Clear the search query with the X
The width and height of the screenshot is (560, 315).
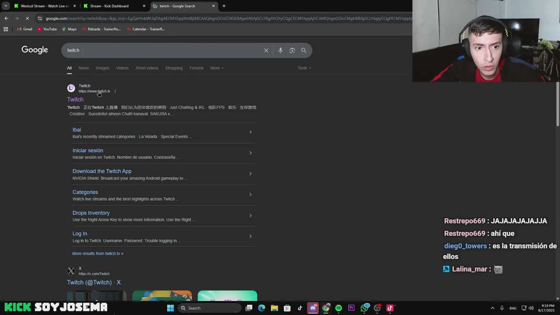(266, 50)
